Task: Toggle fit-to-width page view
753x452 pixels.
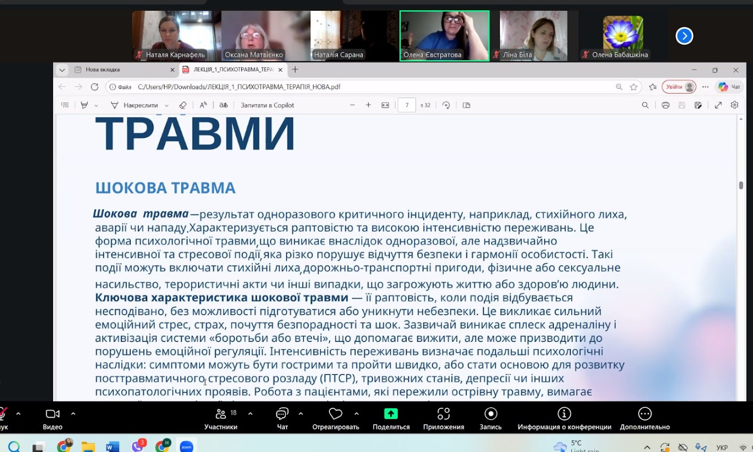Action: (385, 105)
